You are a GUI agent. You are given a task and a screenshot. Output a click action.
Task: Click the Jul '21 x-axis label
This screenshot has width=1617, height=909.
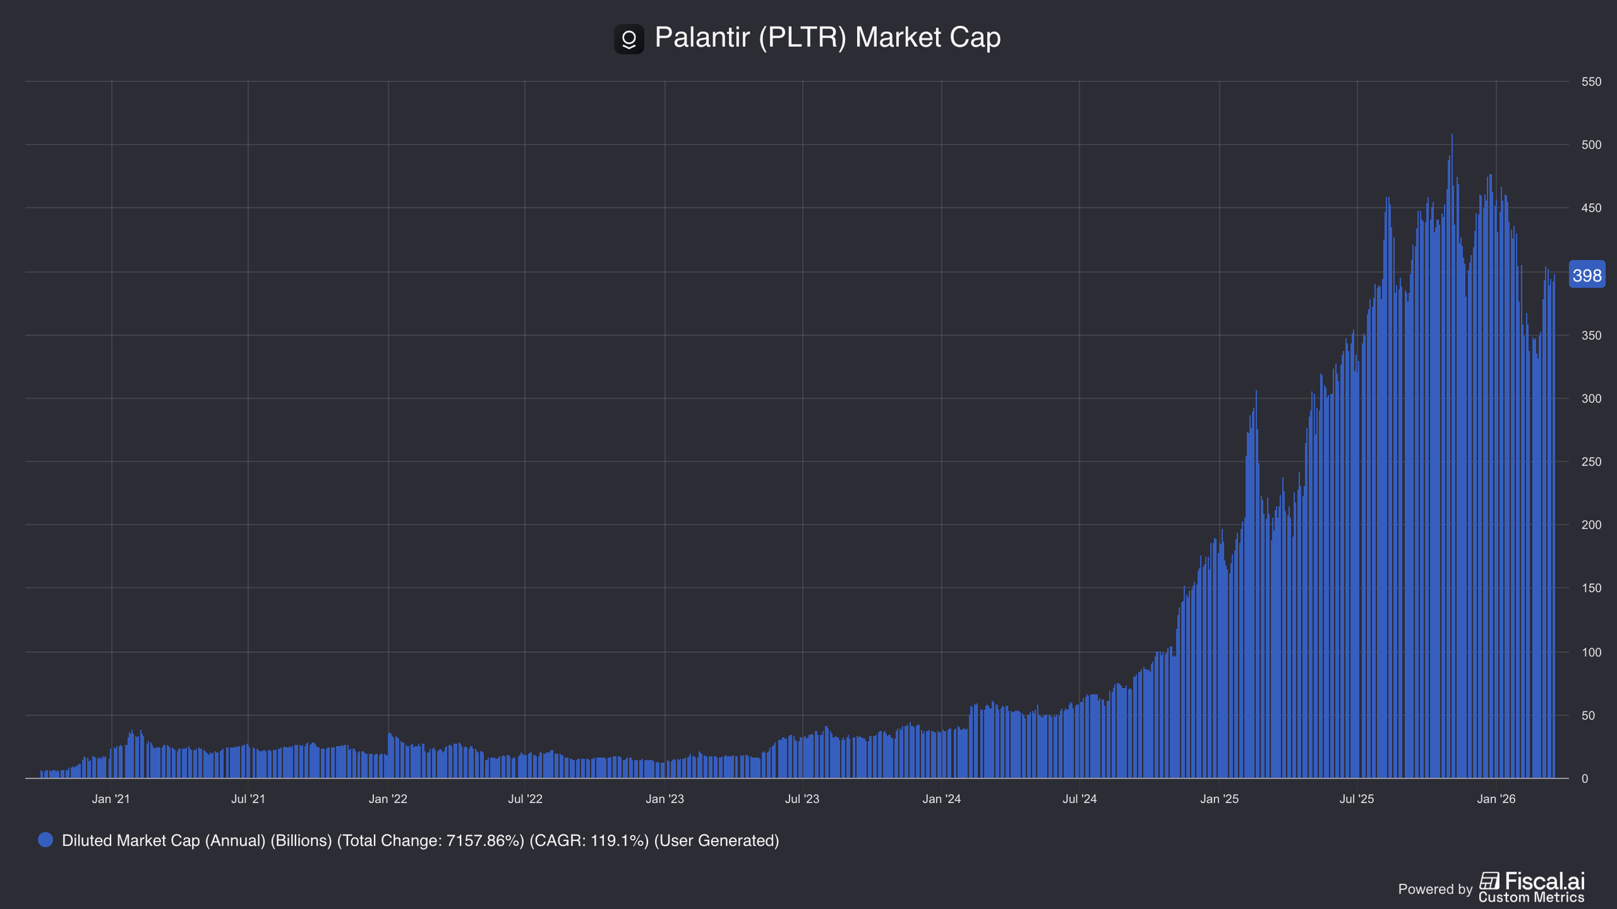tap(248, 799)
